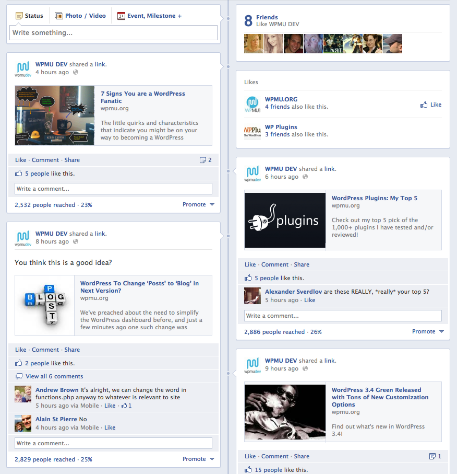
Task: Click timeline marker beside 6 hours ago post
Action: click(x=228, y=171)
